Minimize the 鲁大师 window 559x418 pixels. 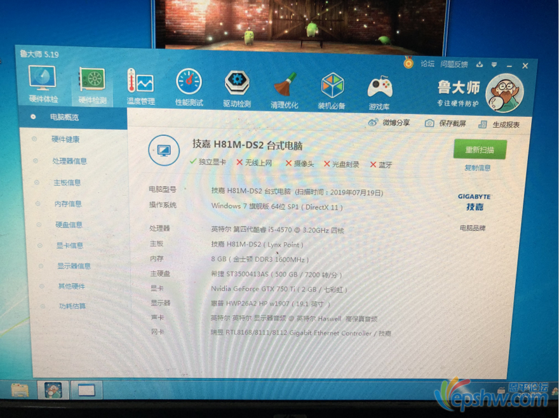tap(509, 65)
